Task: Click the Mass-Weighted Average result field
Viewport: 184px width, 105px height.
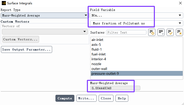Action: click(x=115, y=88)
